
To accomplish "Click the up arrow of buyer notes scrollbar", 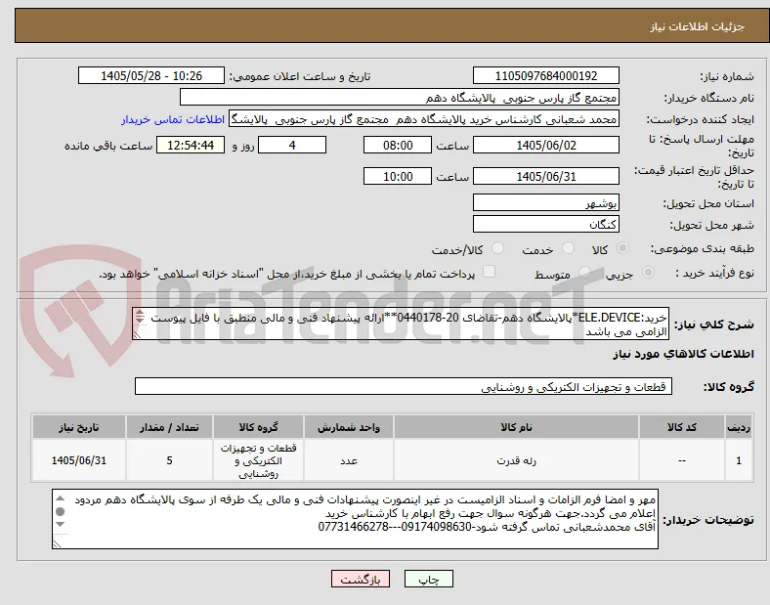I will 60,498.
